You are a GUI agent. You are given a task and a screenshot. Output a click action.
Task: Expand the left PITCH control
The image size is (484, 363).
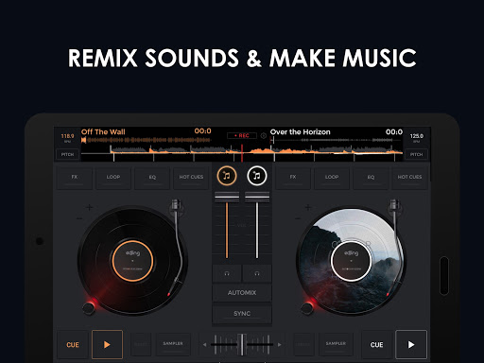pos(67,154)
